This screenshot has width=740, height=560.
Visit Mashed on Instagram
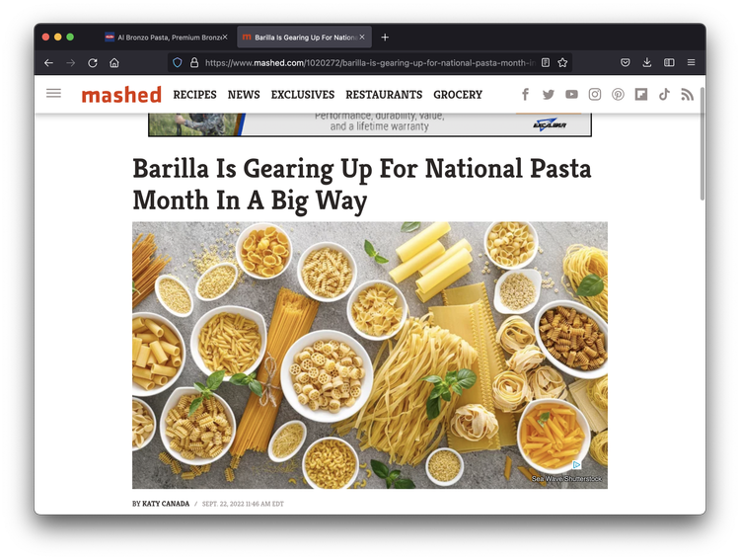pyautogui.click(x=595, y=95)
